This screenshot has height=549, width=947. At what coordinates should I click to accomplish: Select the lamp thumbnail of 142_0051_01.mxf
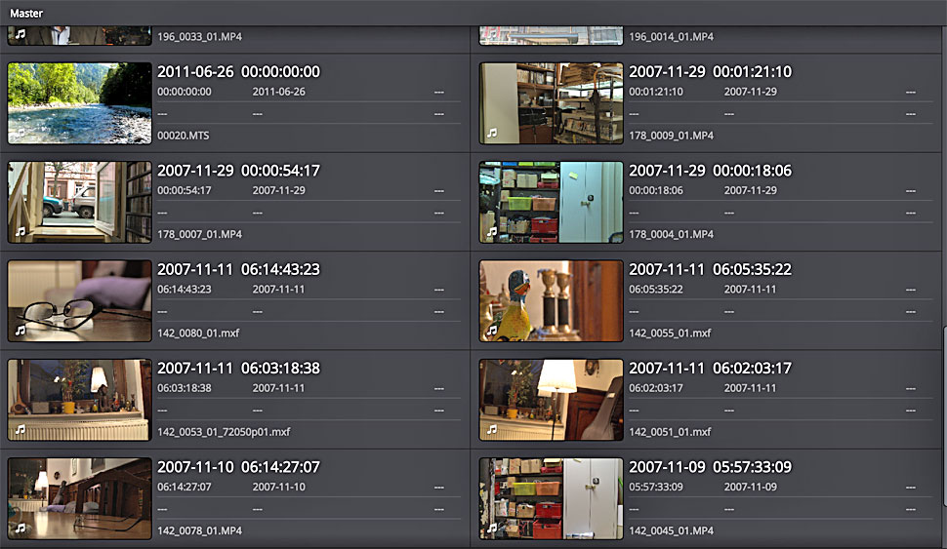(x=551, y=400)
